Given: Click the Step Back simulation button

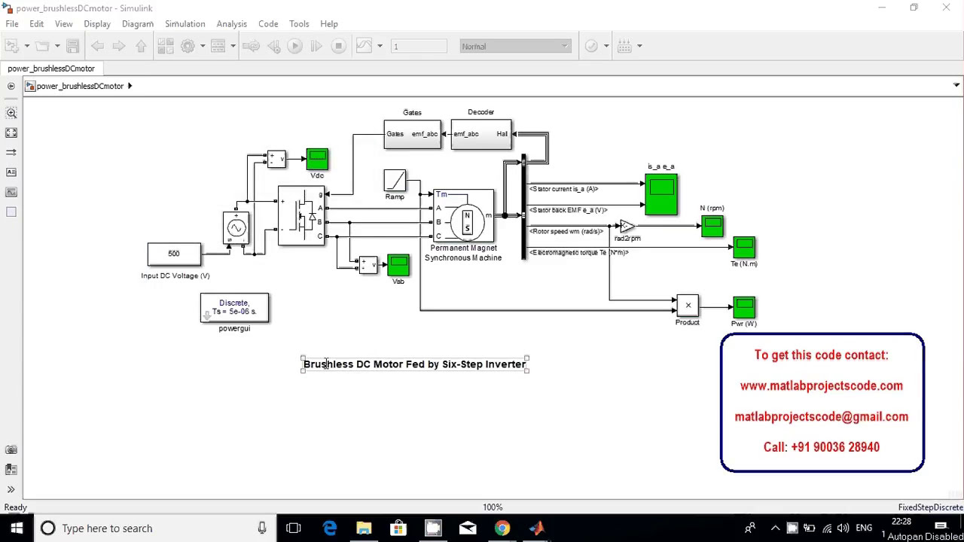Looking at the screenshot, I should click(273, 47).
